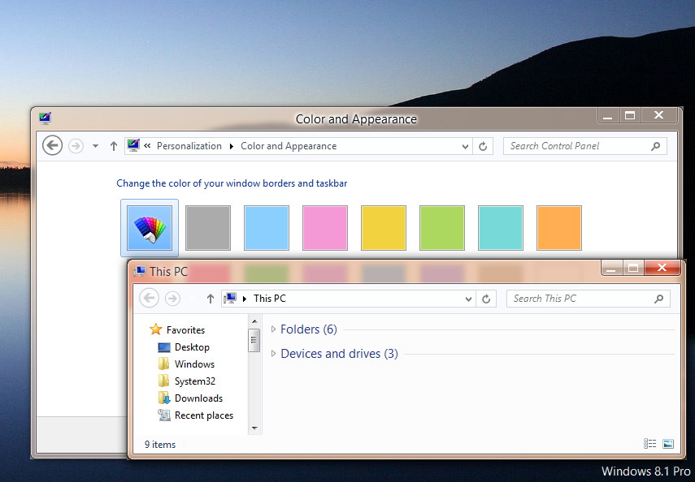The image size is (695, 482).
Task: Click the This PC address bar computer icon
Action: (229, 298)
